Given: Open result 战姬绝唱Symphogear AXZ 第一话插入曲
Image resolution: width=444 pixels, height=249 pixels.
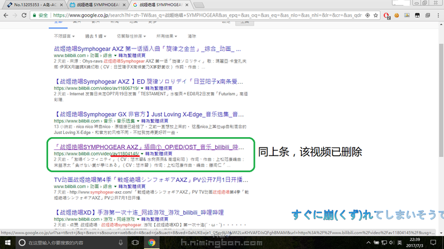Looking at the screenshot, I should pos(147,49).
